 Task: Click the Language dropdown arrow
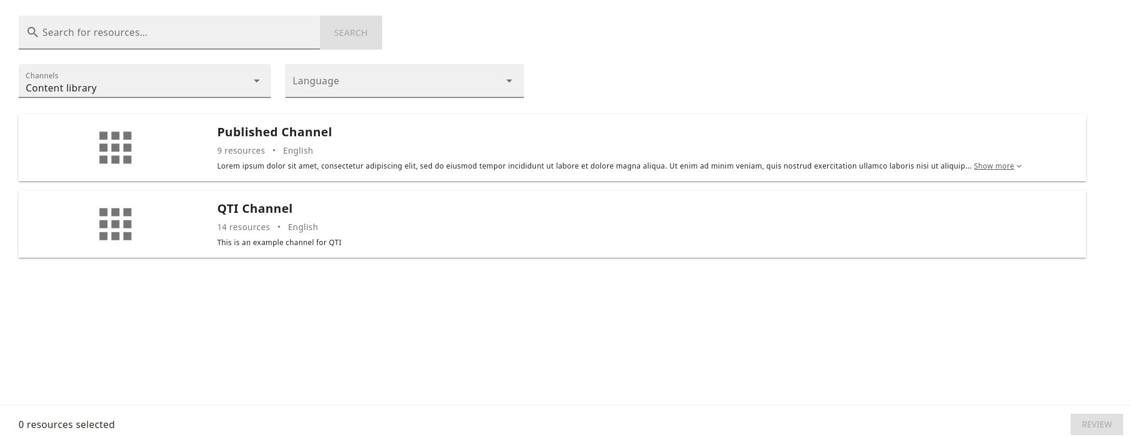(x=509, y=81)
